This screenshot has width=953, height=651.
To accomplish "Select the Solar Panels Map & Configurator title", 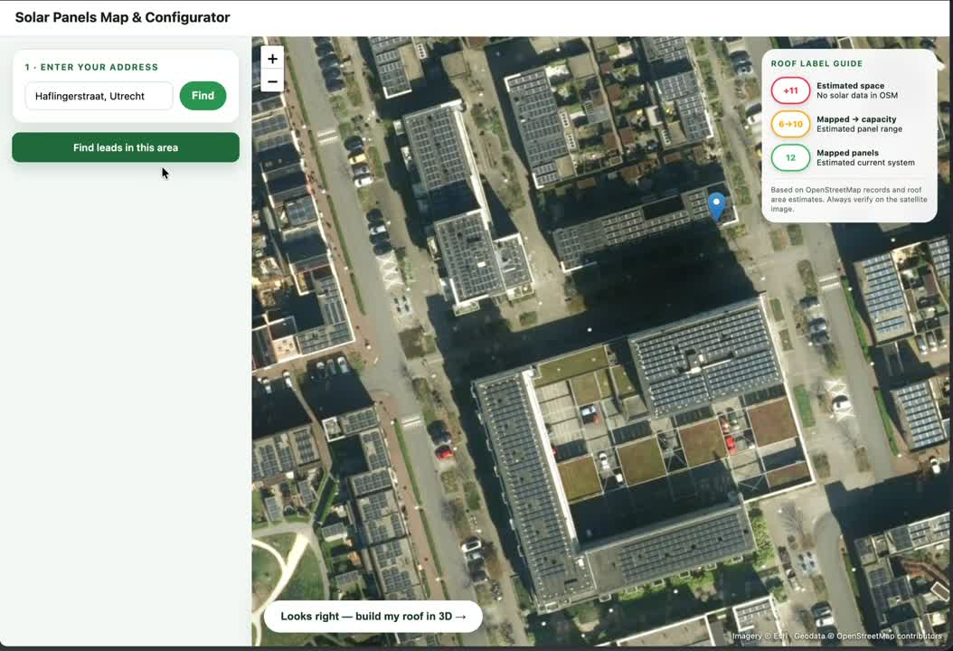I will click(x=123, y=17).
